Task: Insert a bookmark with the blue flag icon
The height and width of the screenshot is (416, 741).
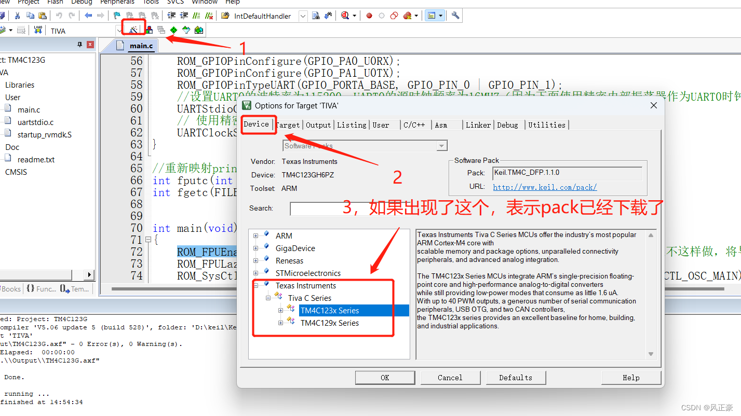Action: (117, 16)
